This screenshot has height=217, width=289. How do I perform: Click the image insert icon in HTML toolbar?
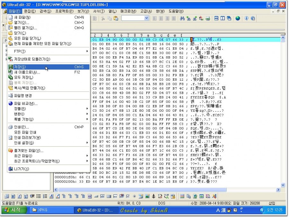147,196
